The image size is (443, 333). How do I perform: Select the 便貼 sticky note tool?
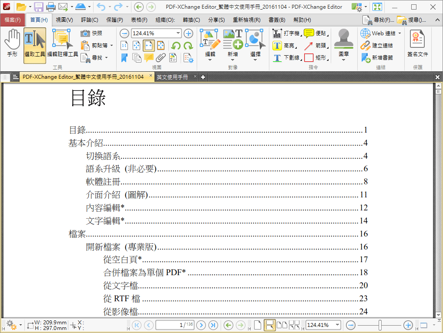[x=310, y=33]
